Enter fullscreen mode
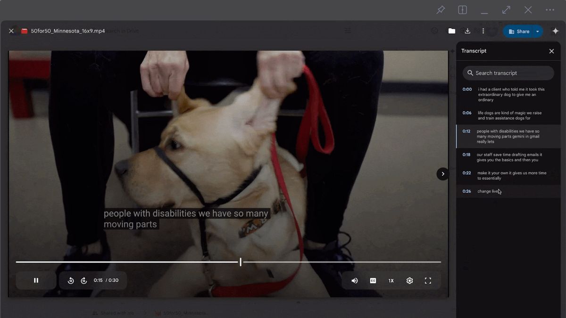The image size is (566, 318). point(428,280)
